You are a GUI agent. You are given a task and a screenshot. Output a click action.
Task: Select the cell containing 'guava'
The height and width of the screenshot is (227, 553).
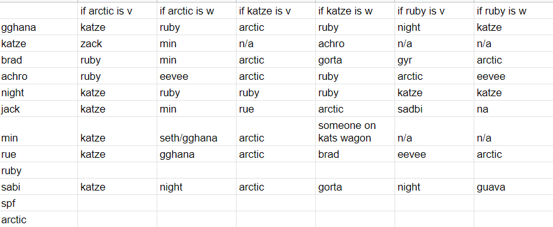pos(513,187)
